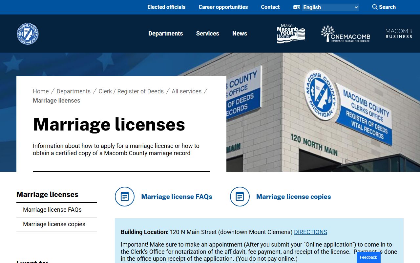Click the All services breadcrumb

(186, 91)
